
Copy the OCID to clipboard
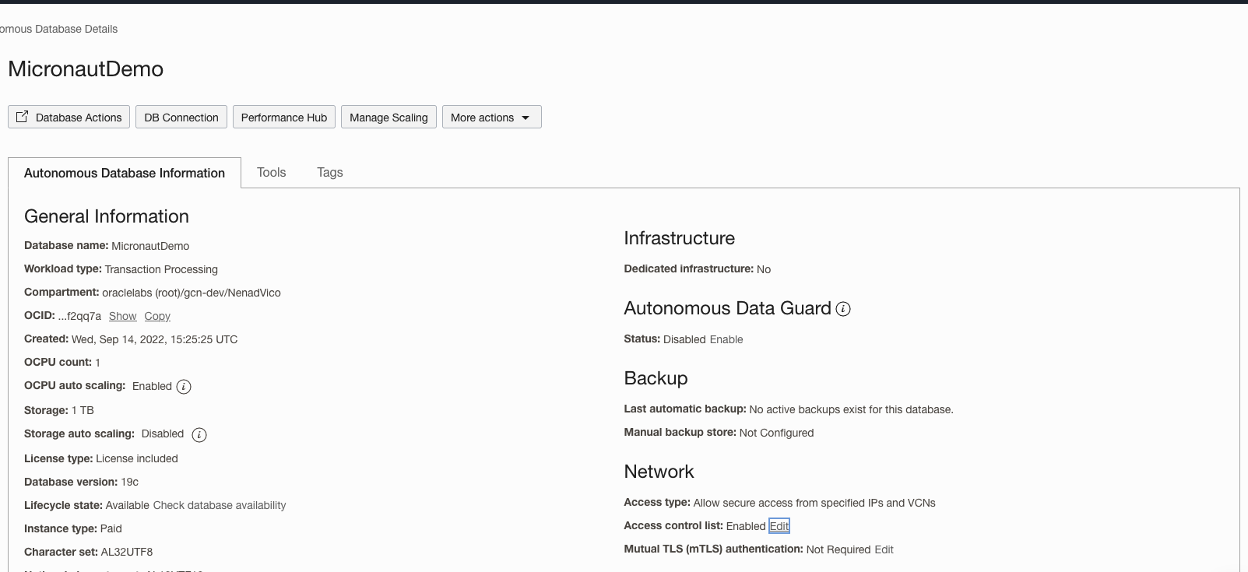157,316
